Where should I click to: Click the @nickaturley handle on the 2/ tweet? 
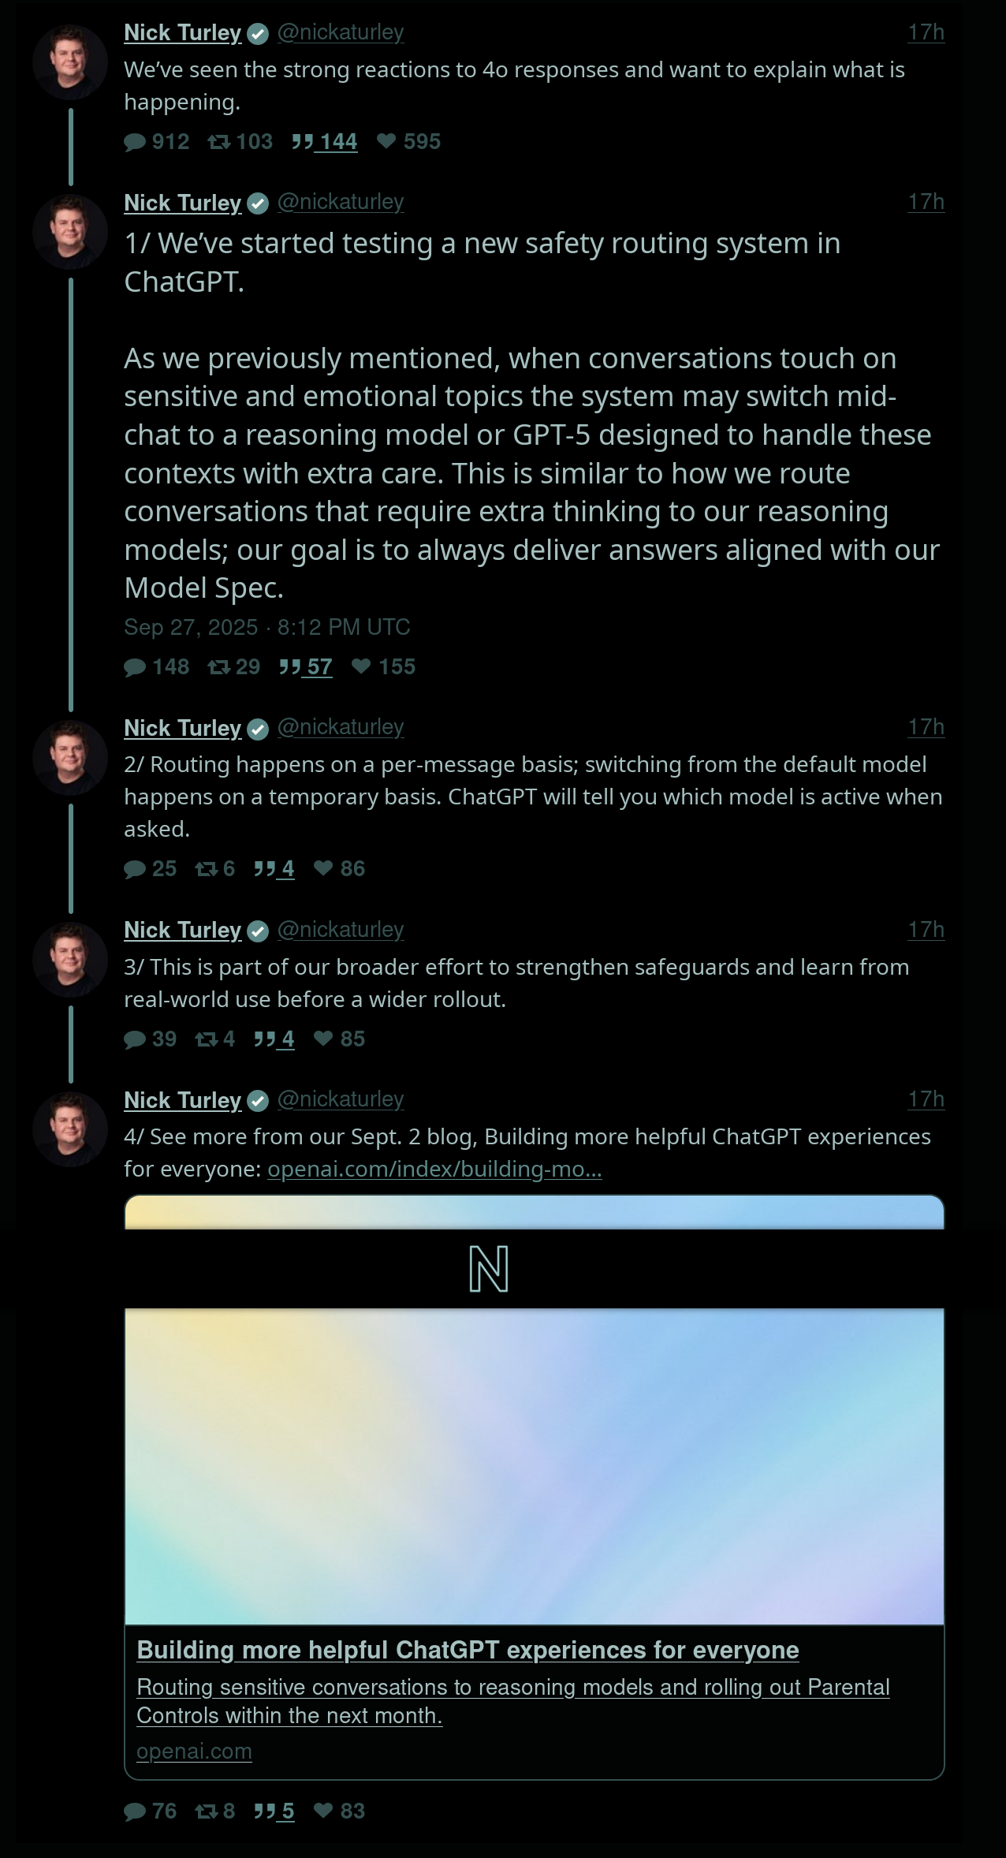(341, 727)
